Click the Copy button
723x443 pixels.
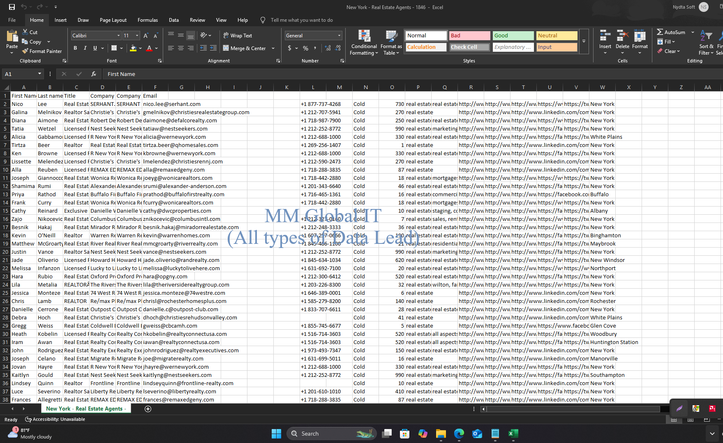click(x=32, y=42)
